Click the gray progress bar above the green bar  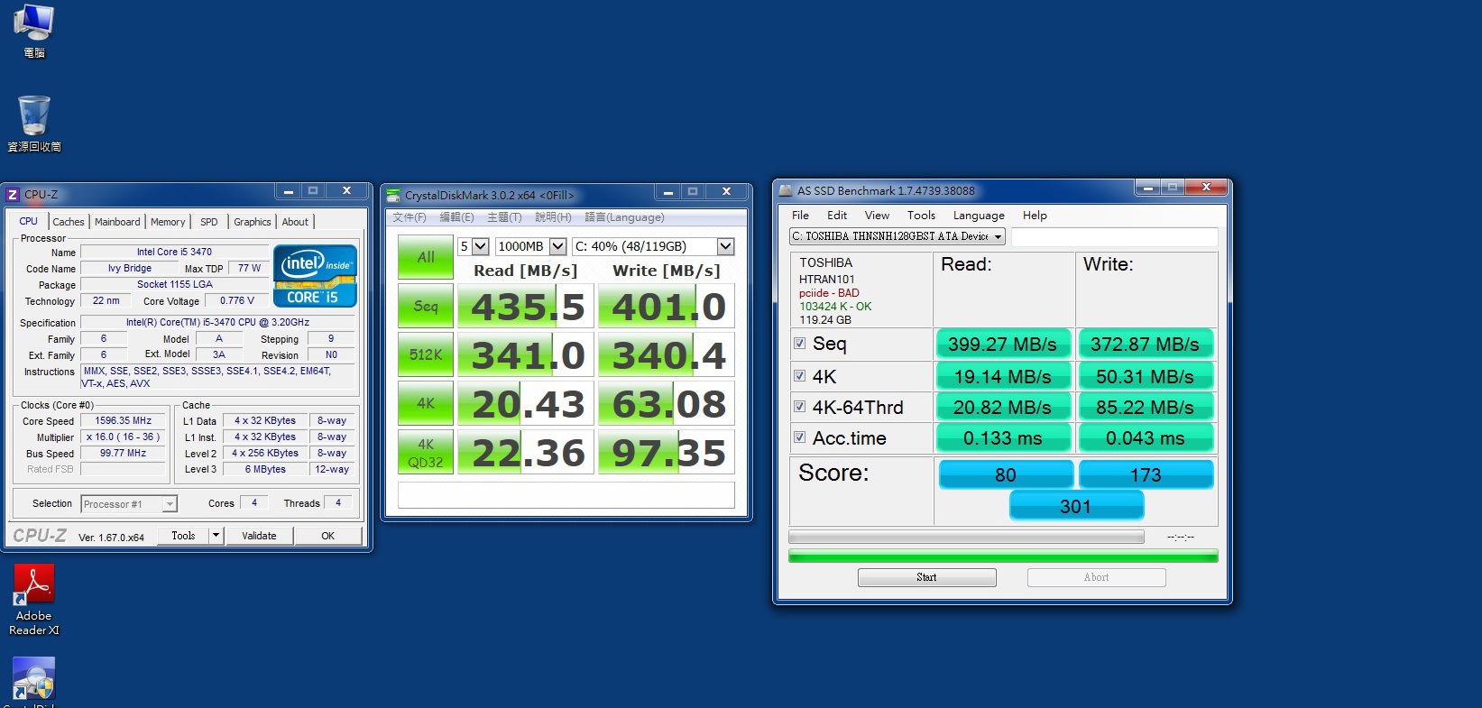966,537
